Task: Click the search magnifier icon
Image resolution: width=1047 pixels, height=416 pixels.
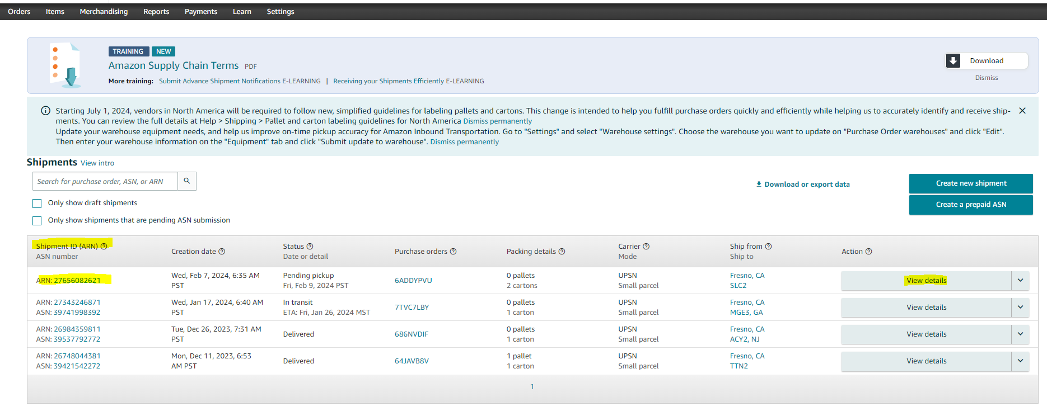Action: (187, 181)
